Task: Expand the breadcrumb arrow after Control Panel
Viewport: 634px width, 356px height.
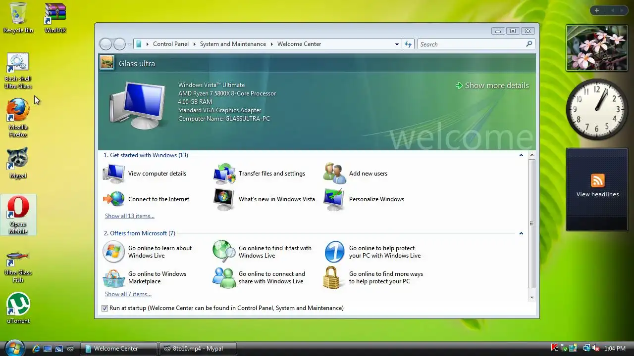Action: (194, 44)
